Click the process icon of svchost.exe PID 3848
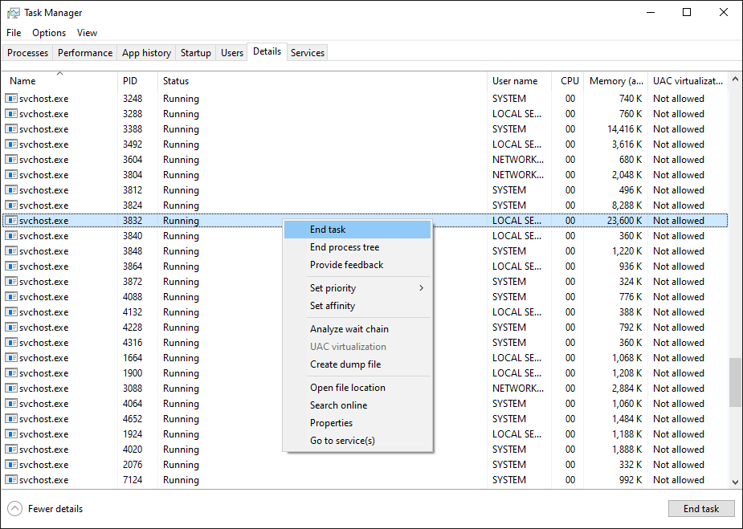Viewport: 743px width, 529px height. (x=11, y=251)
